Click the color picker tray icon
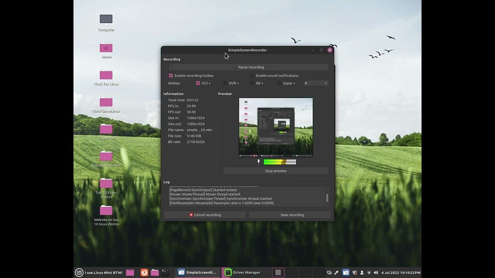Image resolution: width=495 pixels, height=278 pixels. 336,273
